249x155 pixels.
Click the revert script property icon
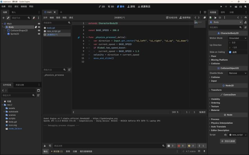225,135
